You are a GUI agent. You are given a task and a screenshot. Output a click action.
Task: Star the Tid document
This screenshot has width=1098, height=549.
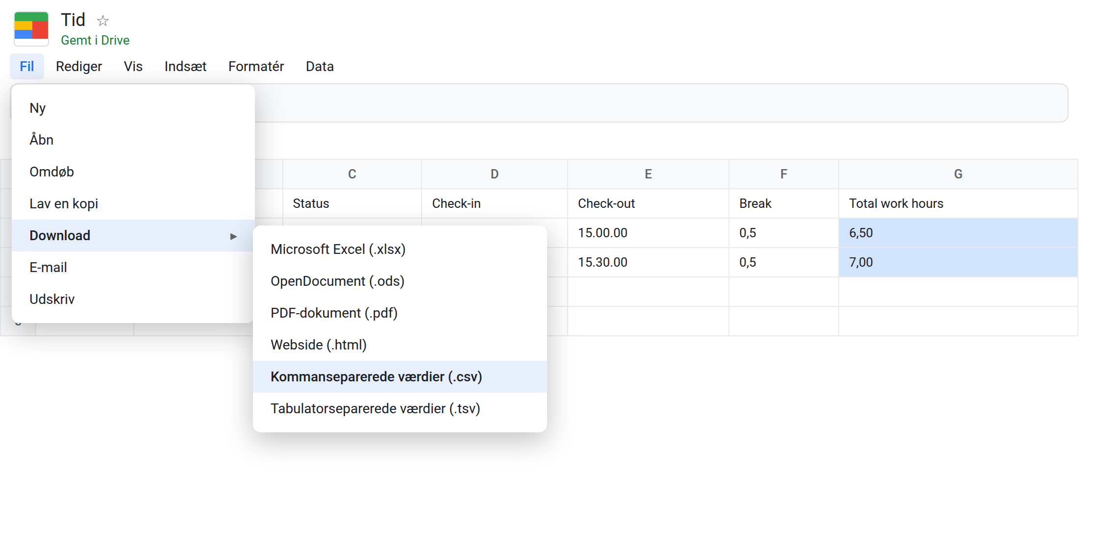pos(102,21)
